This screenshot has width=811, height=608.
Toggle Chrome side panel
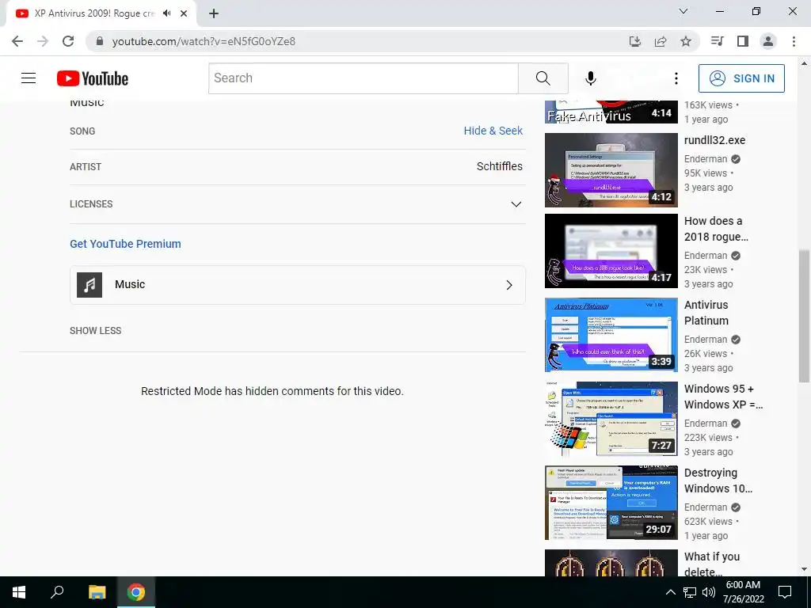pyautogui.click(x=743, y=41)
